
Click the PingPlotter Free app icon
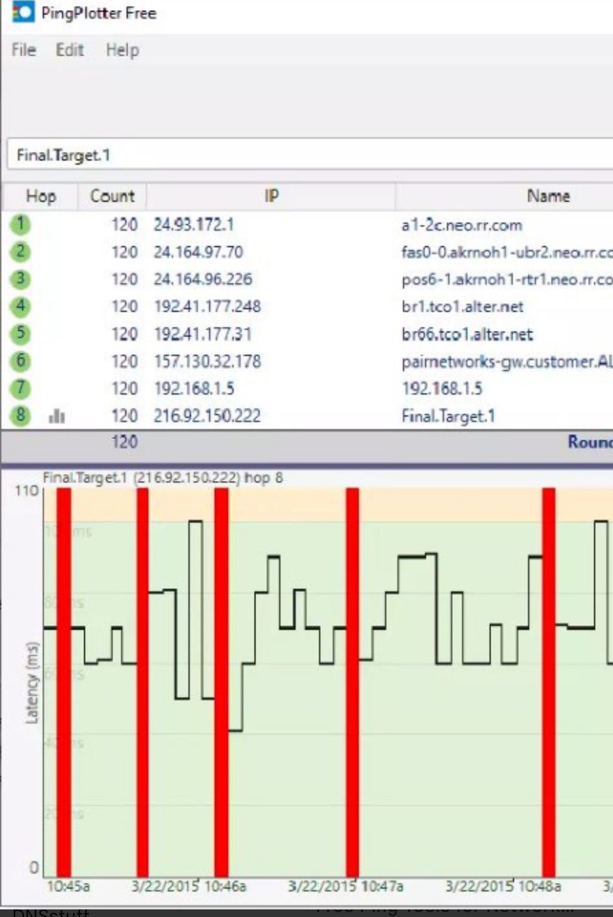click(23, 12)
